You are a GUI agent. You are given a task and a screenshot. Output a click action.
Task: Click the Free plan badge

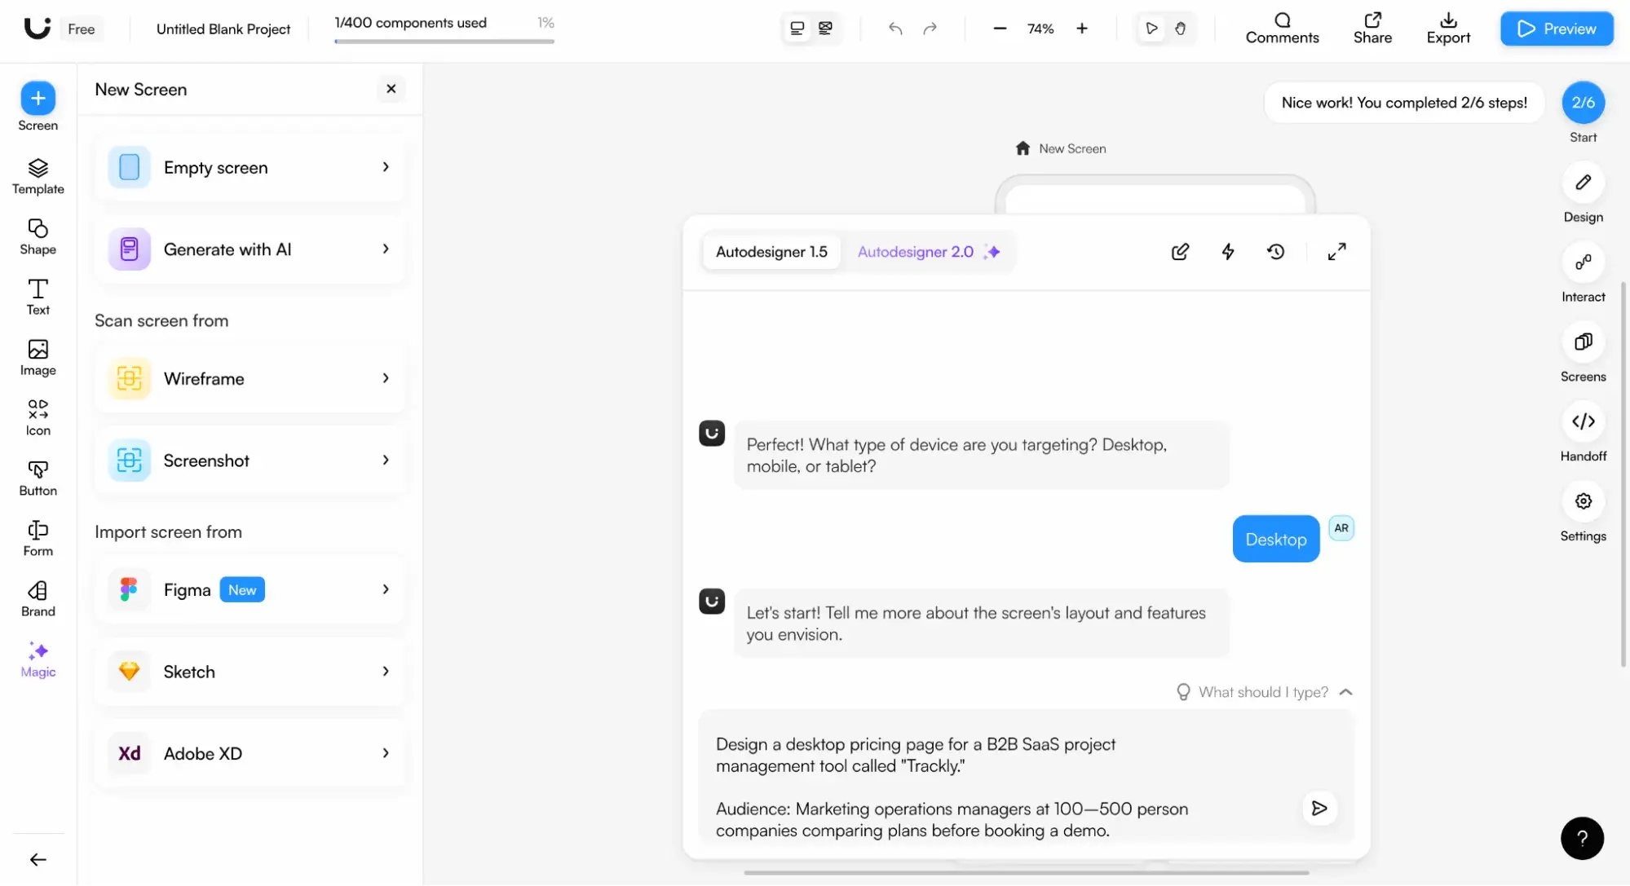pyautogui.click(x=81, y=29)
